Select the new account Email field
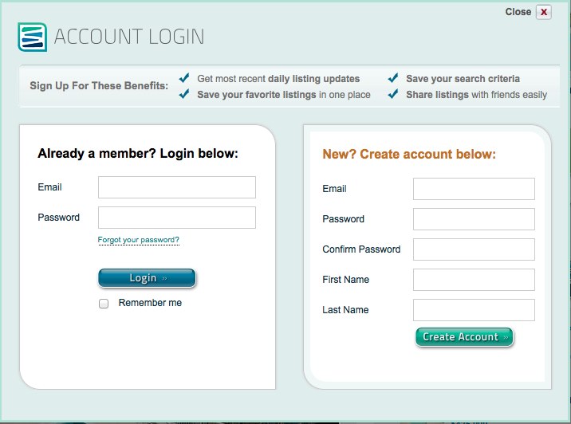The height and width of the screenshot is (424, 571). (x=474, y=189)
